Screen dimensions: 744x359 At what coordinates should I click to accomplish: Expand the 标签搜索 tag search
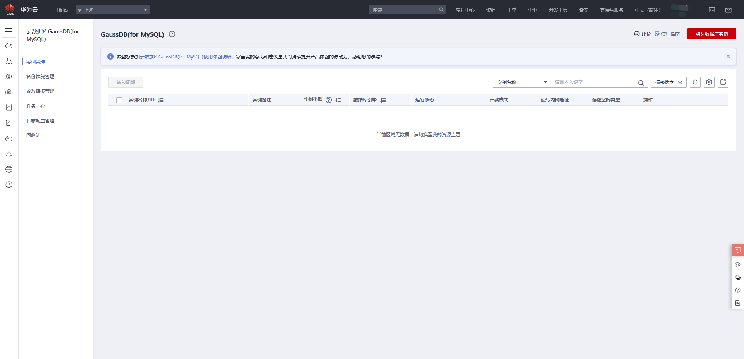(x=669, y=82)
